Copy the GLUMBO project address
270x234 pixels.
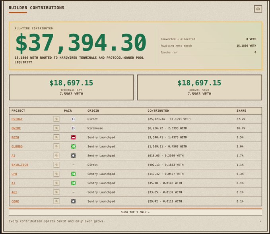point(56,146)
